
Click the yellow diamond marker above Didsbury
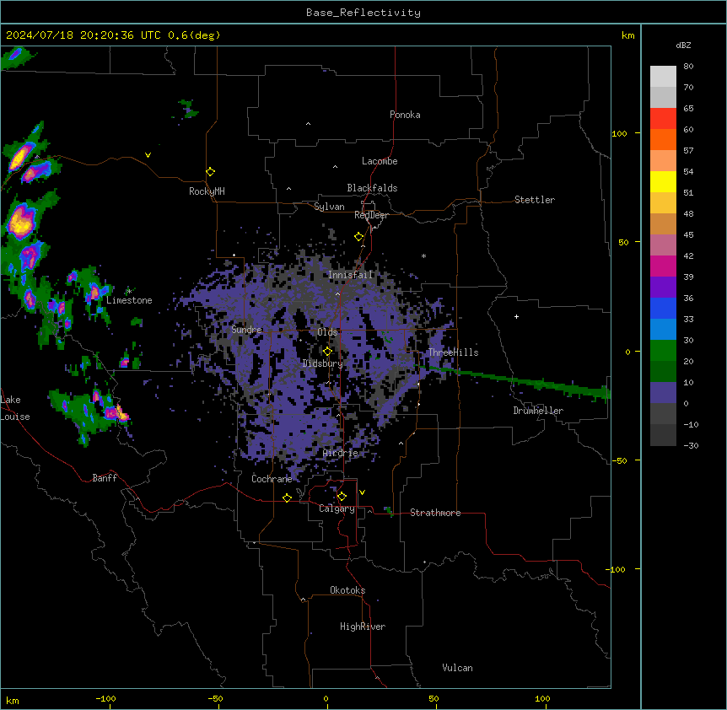tap(327, 352)
